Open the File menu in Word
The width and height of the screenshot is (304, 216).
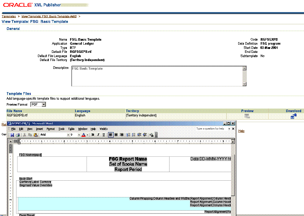(x=13, y=129)
